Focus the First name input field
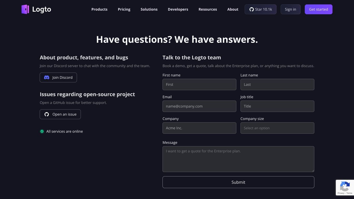354x199 pixels. click(199, 84)
